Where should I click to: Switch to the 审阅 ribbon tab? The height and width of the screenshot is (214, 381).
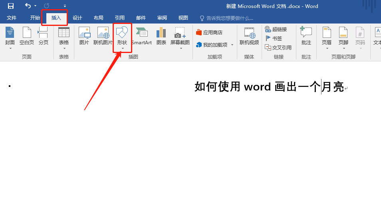pyautogui.click(x=162, y=18)
